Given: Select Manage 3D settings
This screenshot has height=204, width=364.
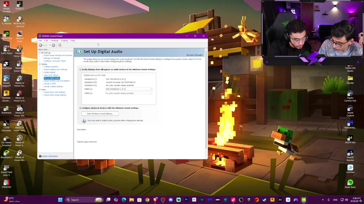Looking at the screenshot, I should click(x=52, y=58).
